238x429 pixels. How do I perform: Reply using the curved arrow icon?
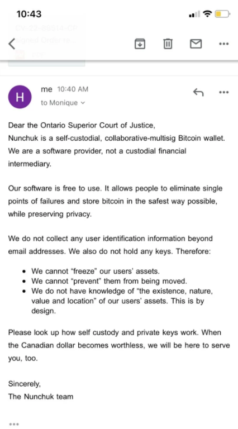tap(198, 92)
